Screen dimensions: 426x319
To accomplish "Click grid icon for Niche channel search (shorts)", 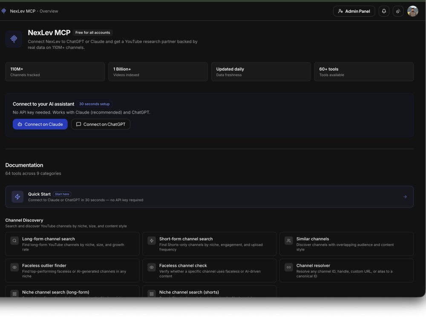I will [x=152, y=293].
